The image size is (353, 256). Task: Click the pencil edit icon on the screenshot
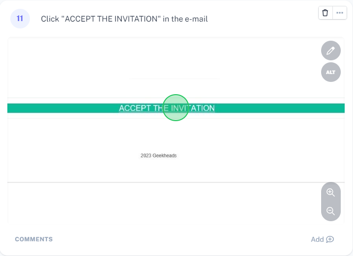(331, 51)
